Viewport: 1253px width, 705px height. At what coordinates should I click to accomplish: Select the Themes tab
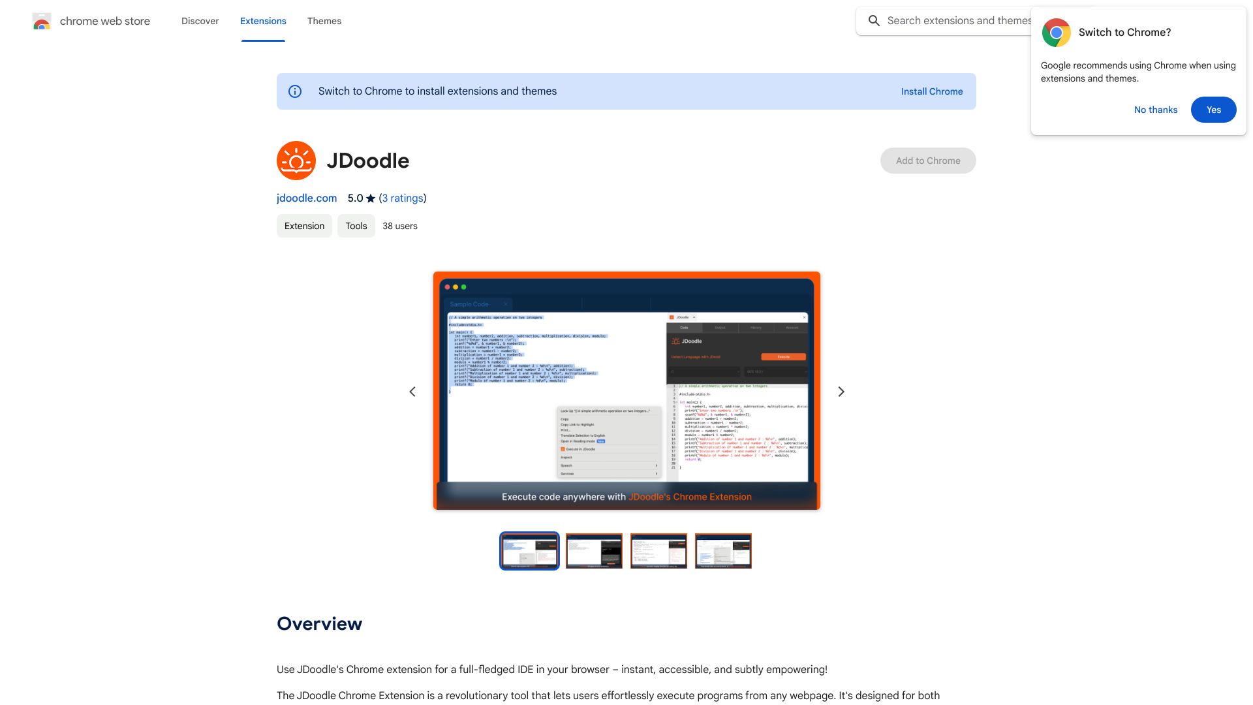coord(324,21)
